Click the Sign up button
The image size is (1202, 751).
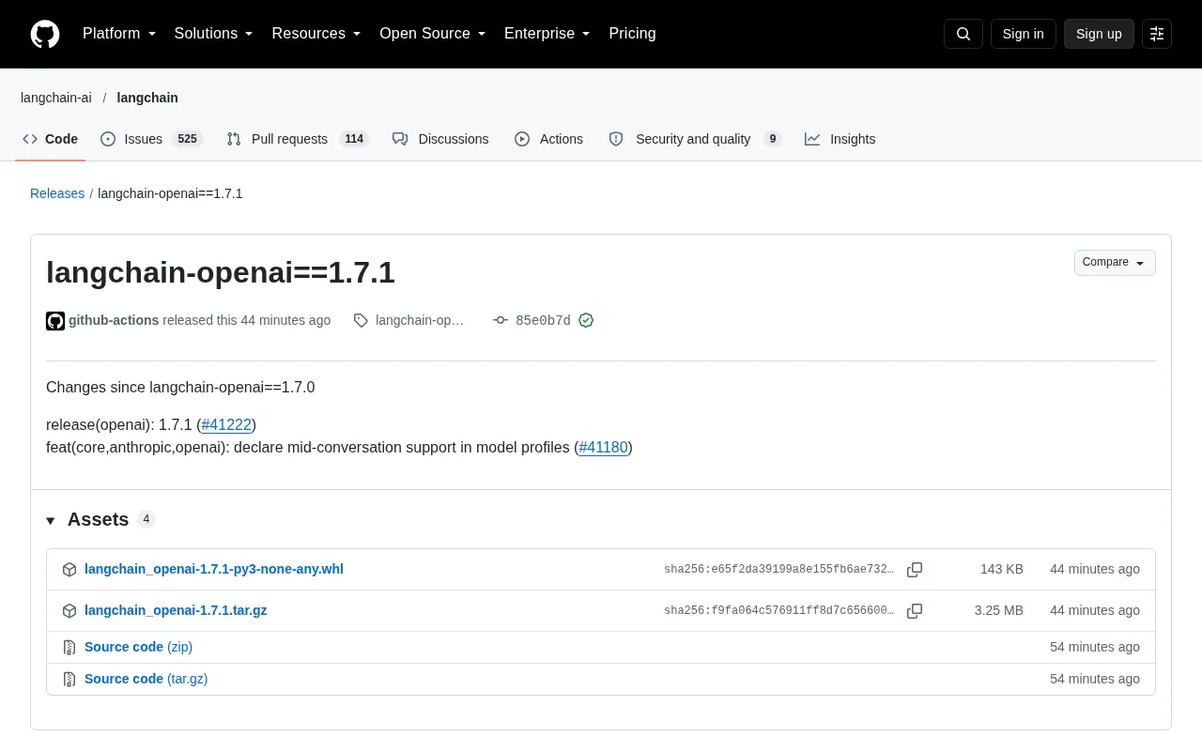(1099, 34)
